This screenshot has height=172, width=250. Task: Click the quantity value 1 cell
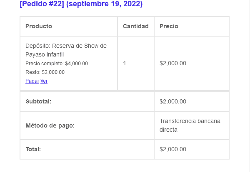(125, 64)
